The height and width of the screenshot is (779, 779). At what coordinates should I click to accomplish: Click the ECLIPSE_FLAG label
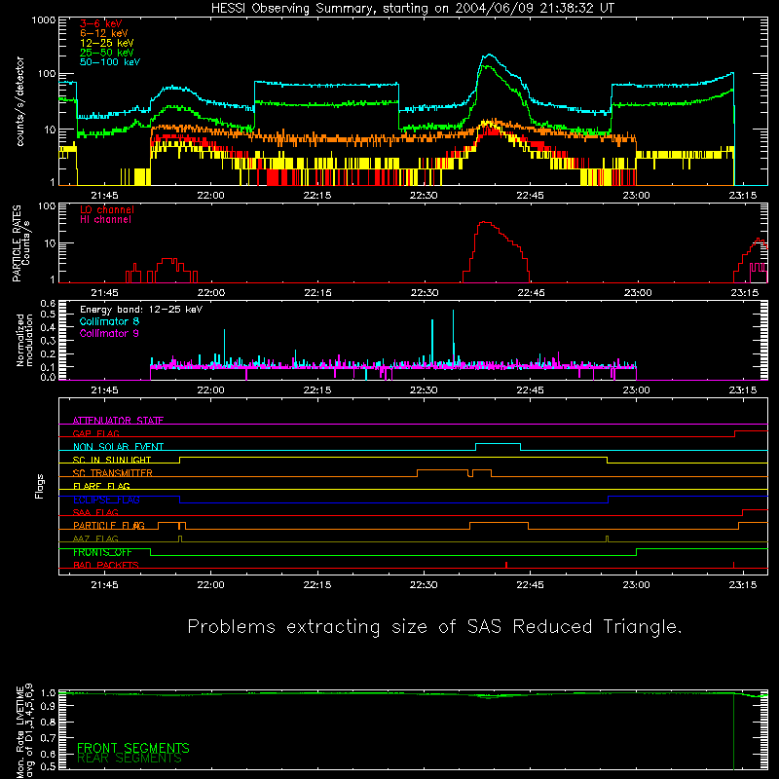point(106,500)
